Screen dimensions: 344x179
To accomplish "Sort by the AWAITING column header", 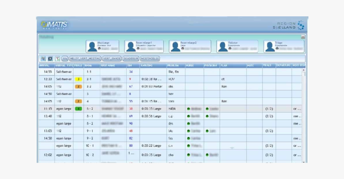I will pos(153,65).
